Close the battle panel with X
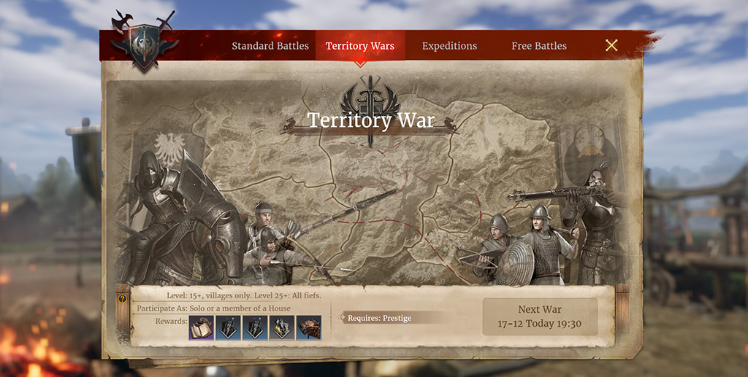The height and width of the screenshot is (377, 748). pos(611,45)
